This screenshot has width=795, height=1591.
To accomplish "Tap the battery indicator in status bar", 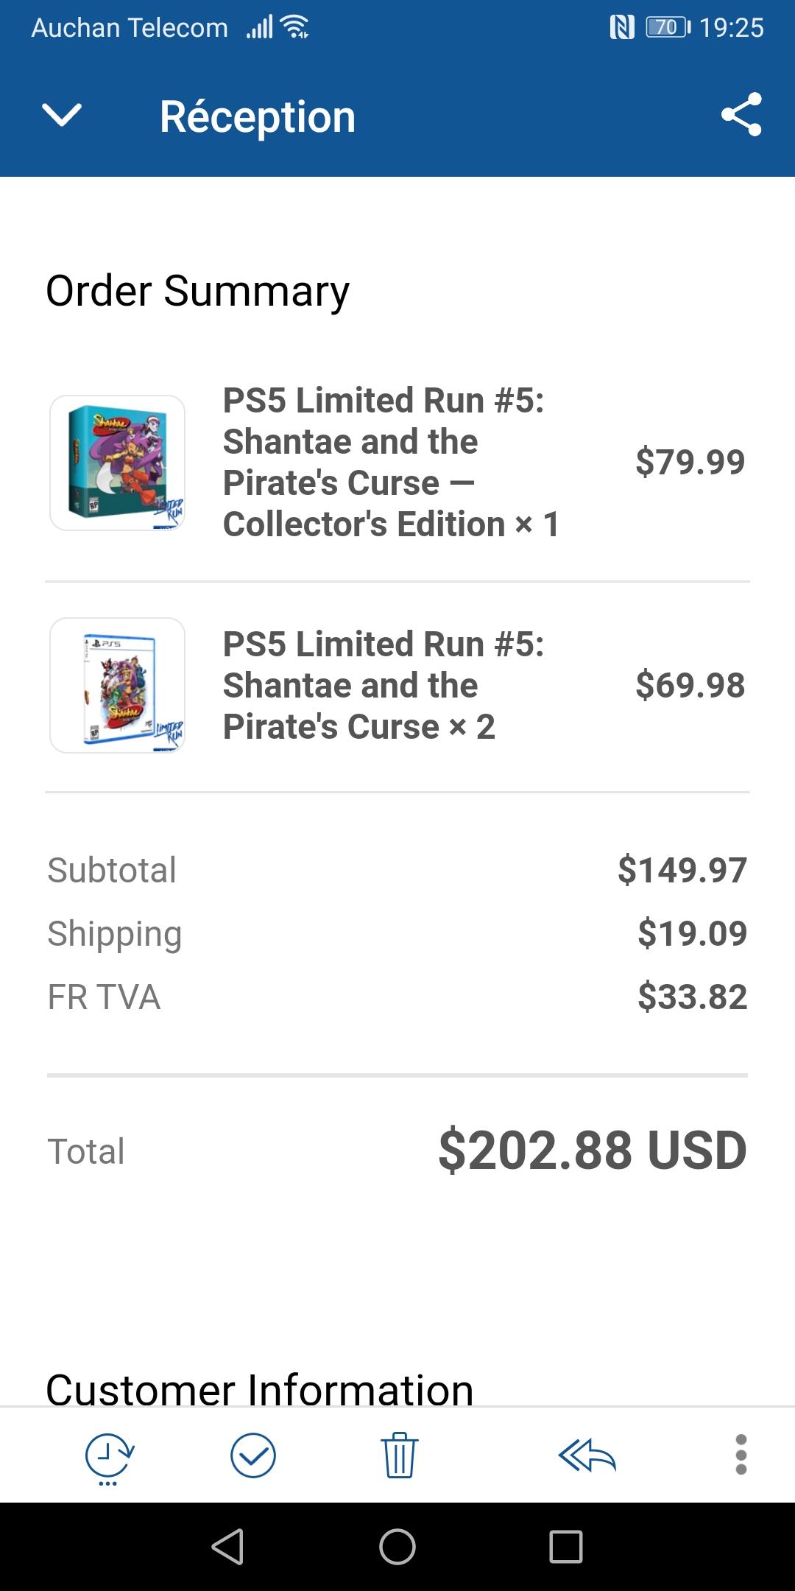I will (x=668, y=27).
